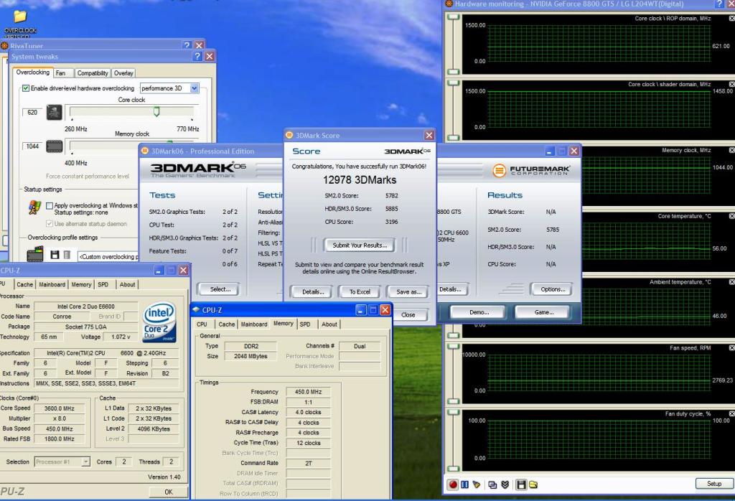
Task: Click the Futuremark Corporation logo
Action: tap(531, 169)
